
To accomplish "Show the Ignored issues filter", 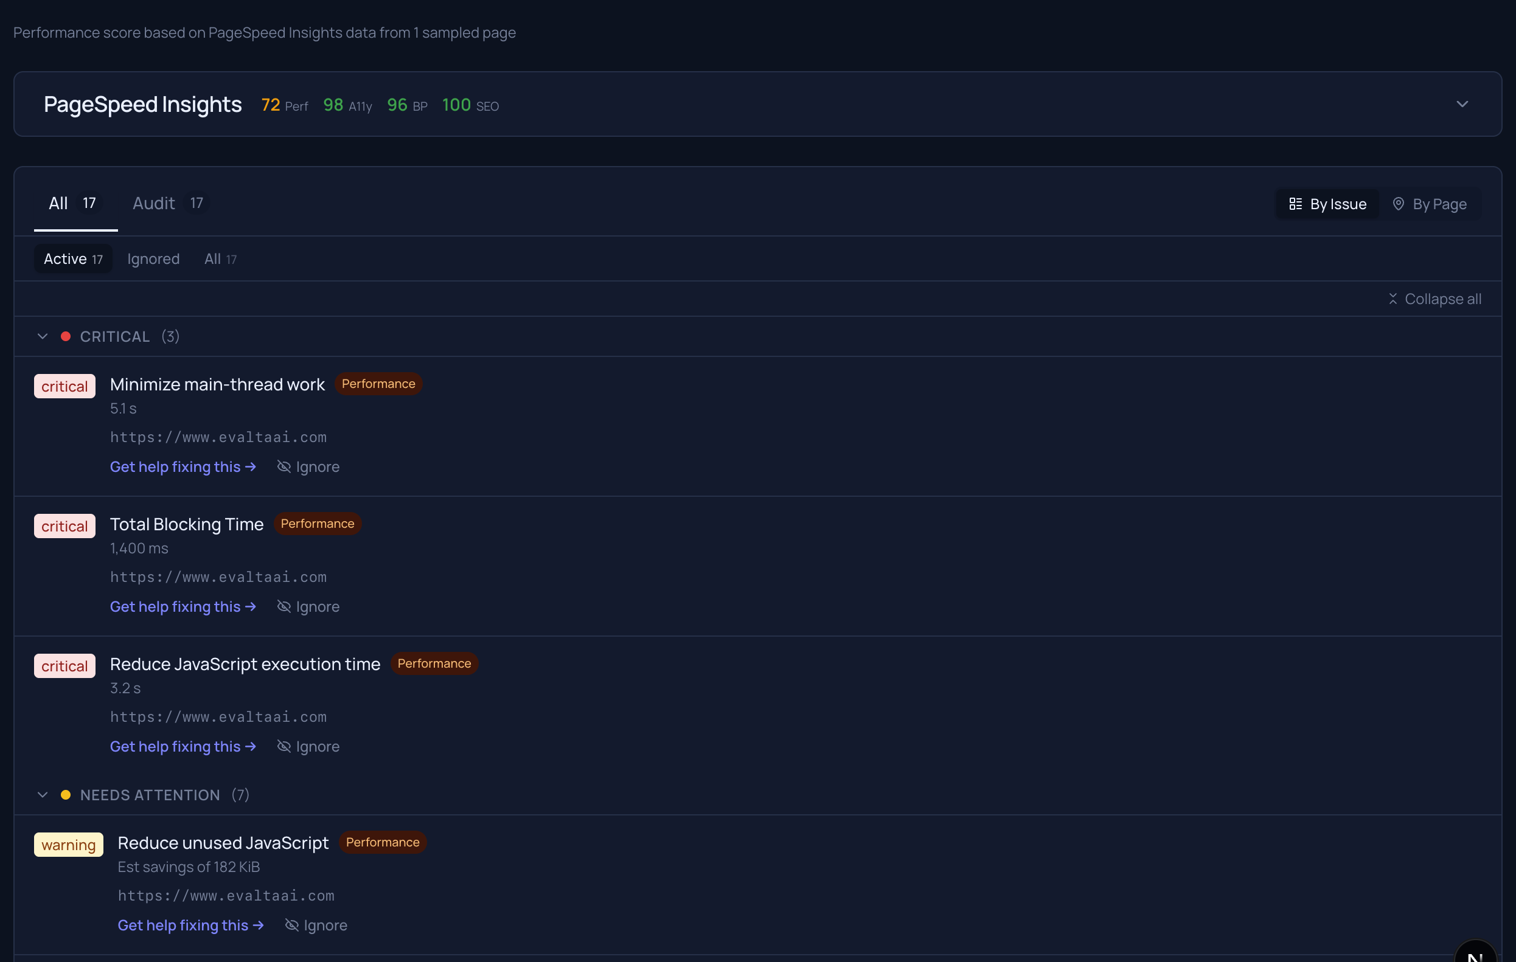I will click(153, 259).
